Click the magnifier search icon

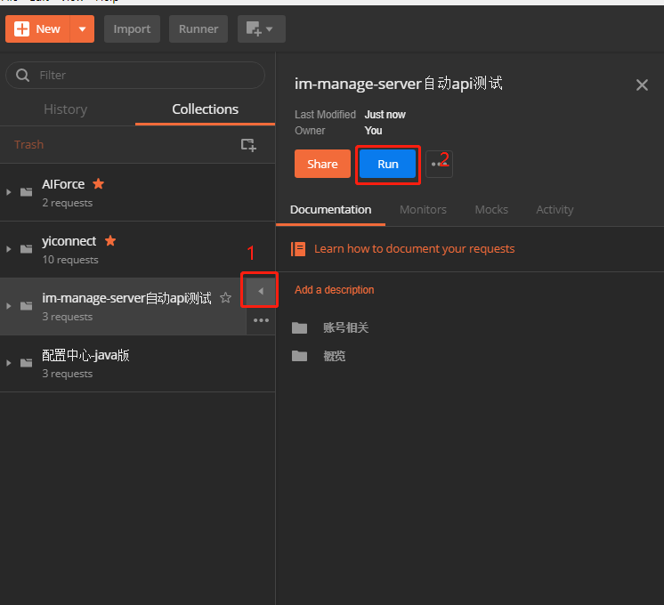(x=22, y=75)
